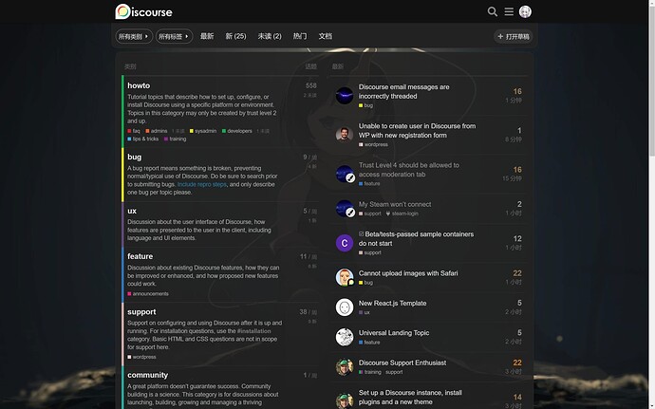Screen dimensions: 655x409
Task: Switch to the 热门 tab
Action: pos(300,36)
